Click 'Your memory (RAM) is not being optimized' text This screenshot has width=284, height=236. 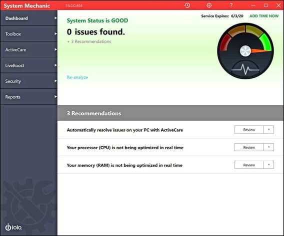tap(124, 165)
